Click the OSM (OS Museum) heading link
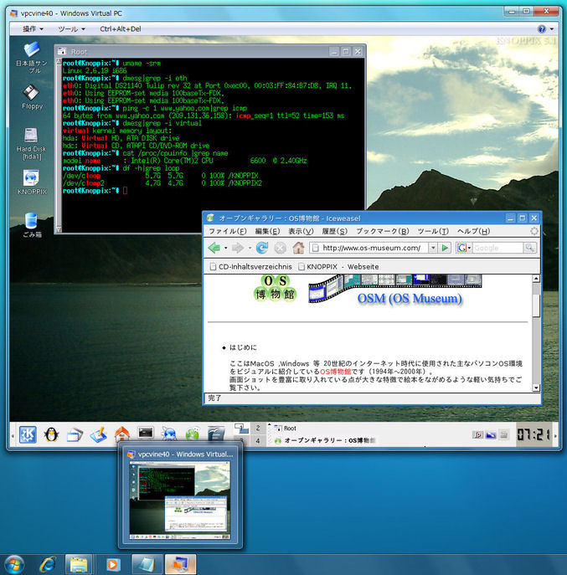567x575 pixels. click(x=410, y=299)
